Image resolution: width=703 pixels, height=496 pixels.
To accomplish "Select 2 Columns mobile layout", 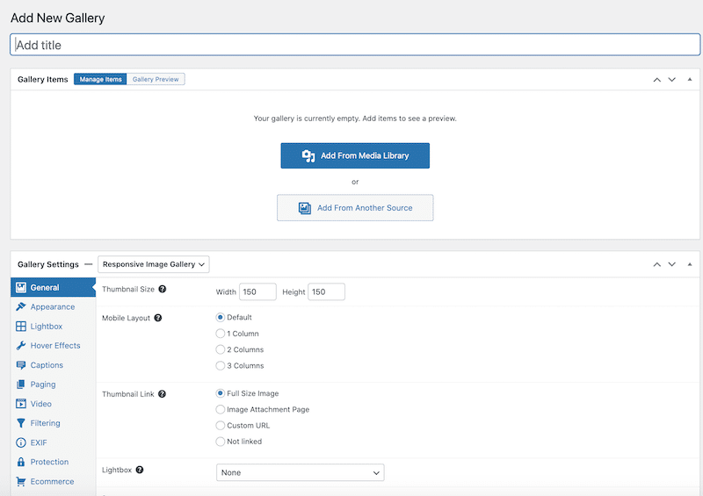I will tap(221, 349).
